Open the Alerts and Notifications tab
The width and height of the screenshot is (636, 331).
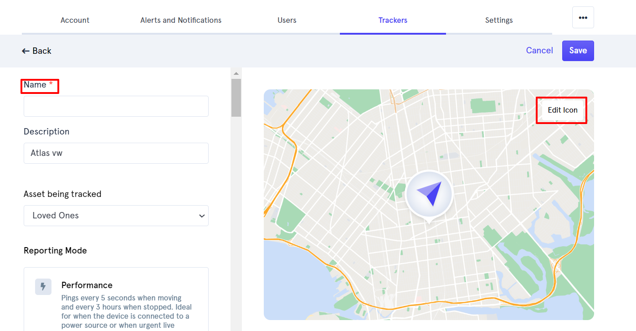coord(181,20)
